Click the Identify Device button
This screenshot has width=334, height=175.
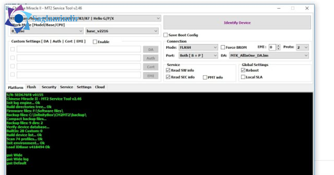coord(237,22)
